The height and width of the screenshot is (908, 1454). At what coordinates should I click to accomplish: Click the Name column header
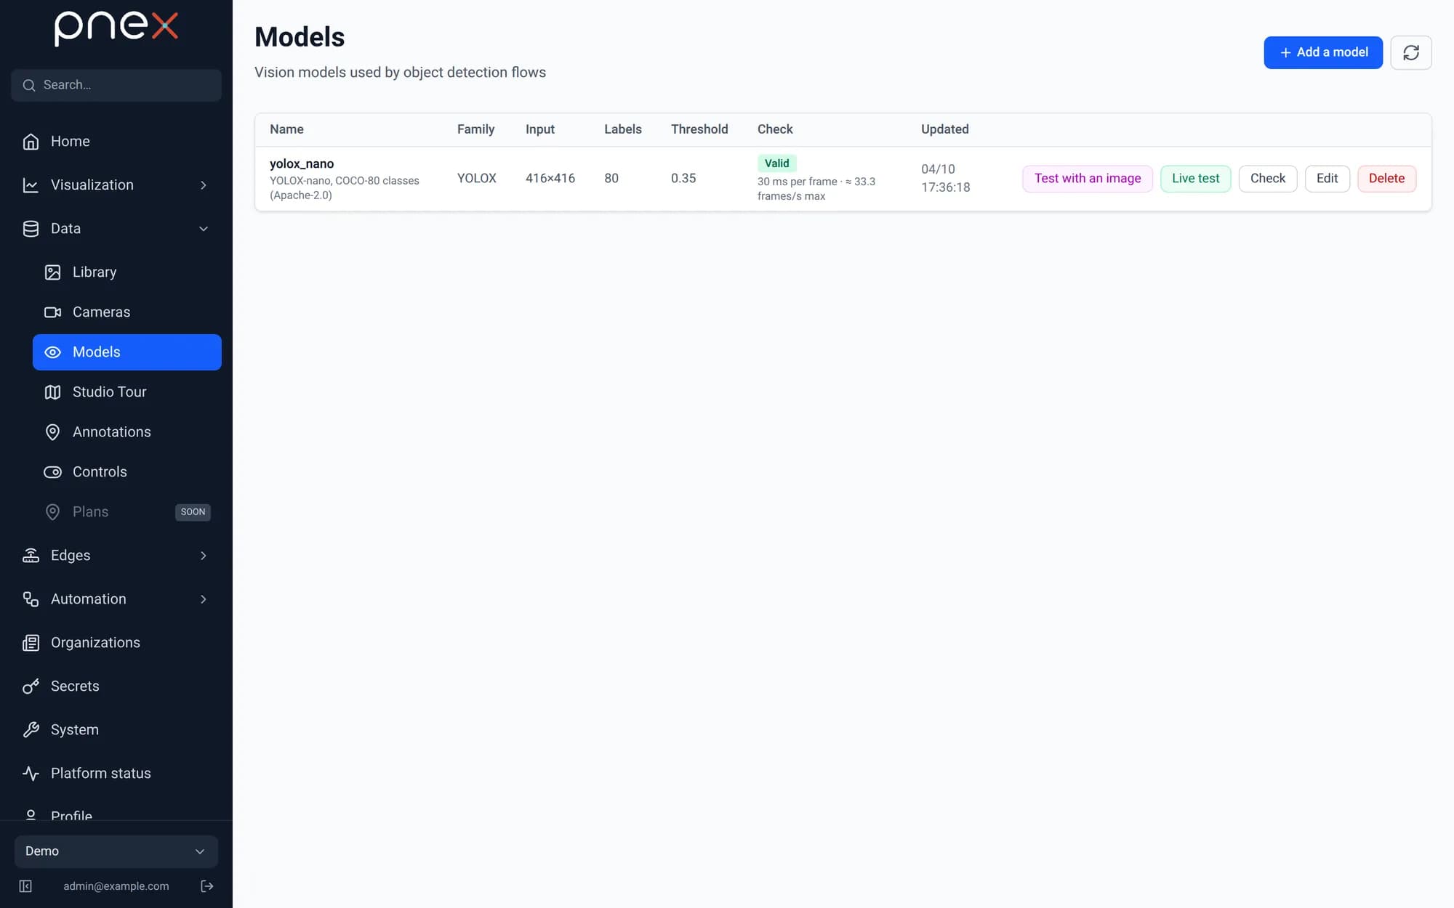[x=286, y=129]
